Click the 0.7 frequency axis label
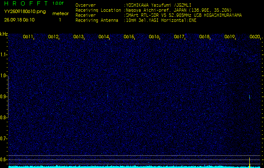 (4, 139)
